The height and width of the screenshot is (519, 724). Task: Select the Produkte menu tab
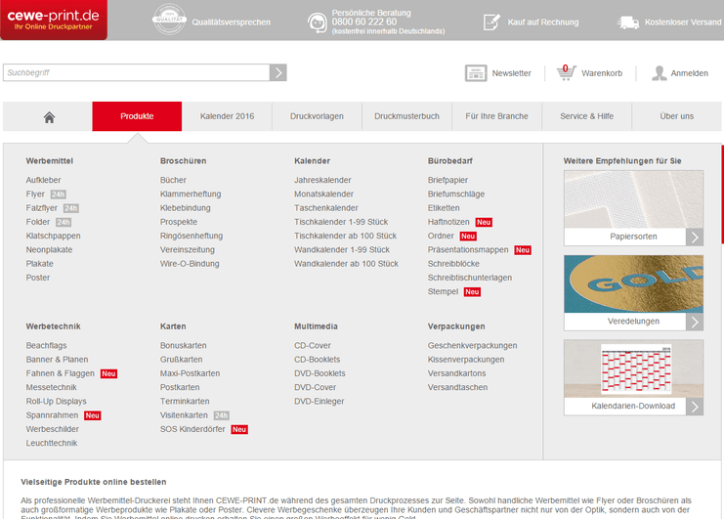pos(137,116)
